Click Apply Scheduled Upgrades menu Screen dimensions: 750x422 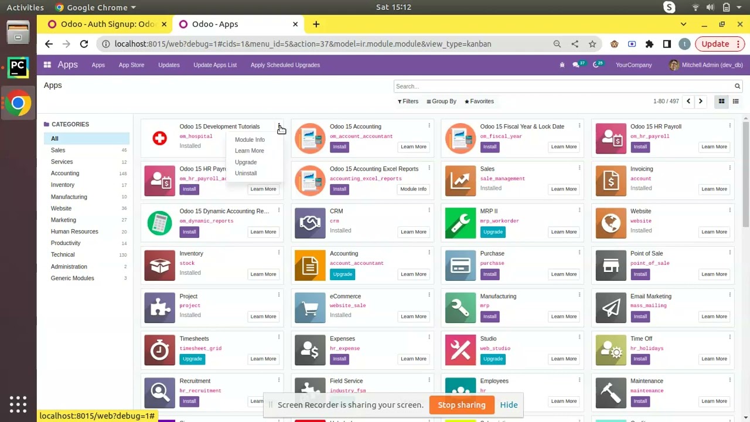pos(285,65)
